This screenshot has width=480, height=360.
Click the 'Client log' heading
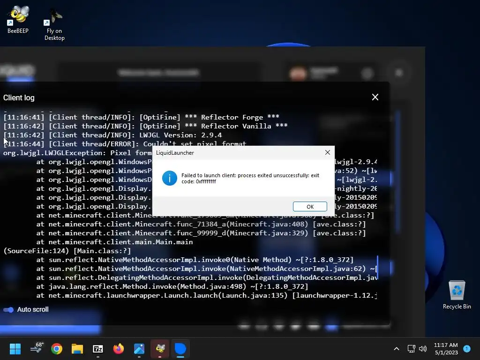point(19,97)
